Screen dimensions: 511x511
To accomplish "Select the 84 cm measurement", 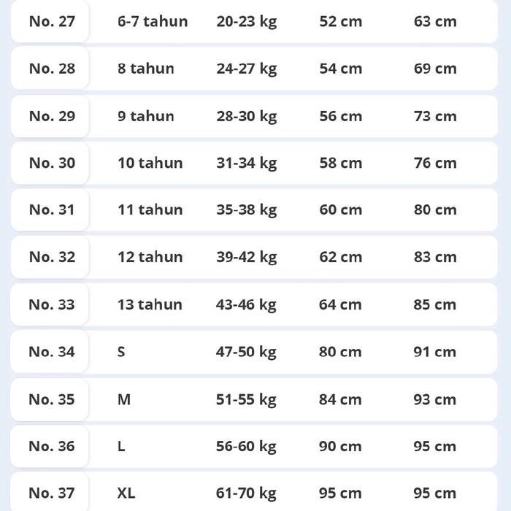I will (x=341, y=399).
